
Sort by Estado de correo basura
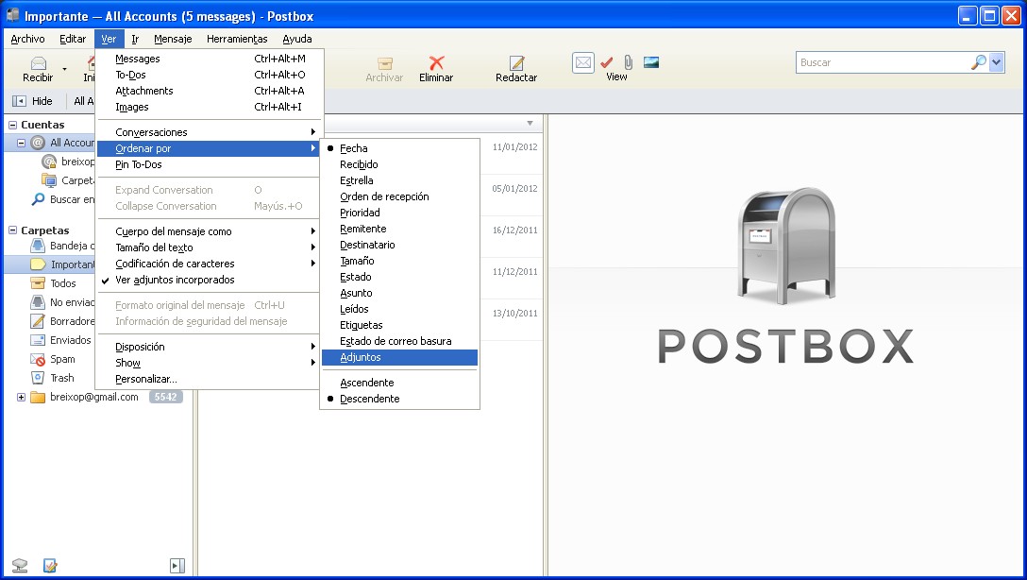tap(399, 341)
